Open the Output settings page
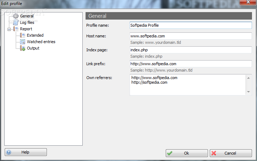257x161 pixels. 33,48
